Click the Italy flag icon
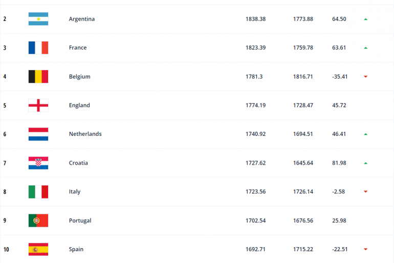The height and width of the screenshot is (263, 394). pos(38,192)
